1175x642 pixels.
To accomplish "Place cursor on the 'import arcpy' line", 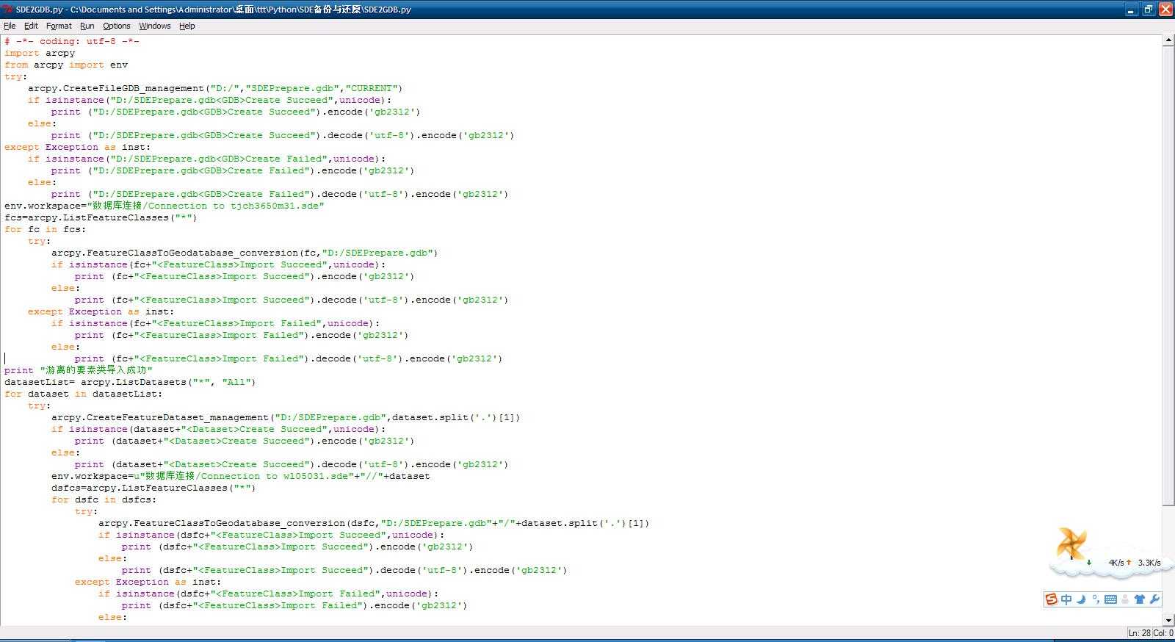I will [x=40, y=53].
